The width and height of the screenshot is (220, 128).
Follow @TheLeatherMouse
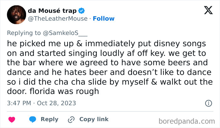104,18
